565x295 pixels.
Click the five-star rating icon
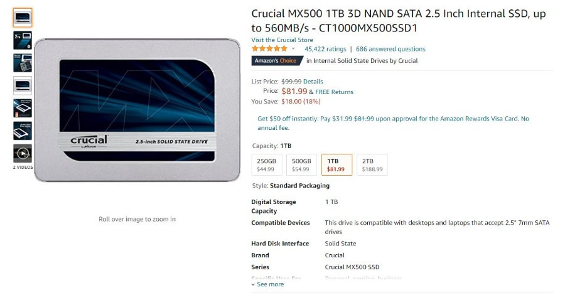(x=269, y=48)
